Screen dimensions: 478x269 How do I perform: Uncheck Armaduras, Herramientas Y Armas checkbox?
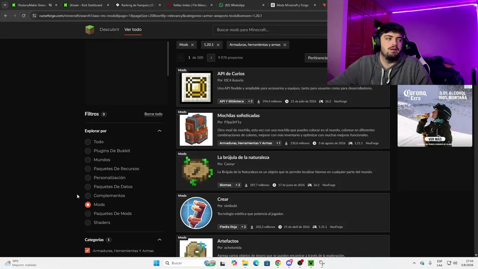pyautogui.click(x=87, y=251)
